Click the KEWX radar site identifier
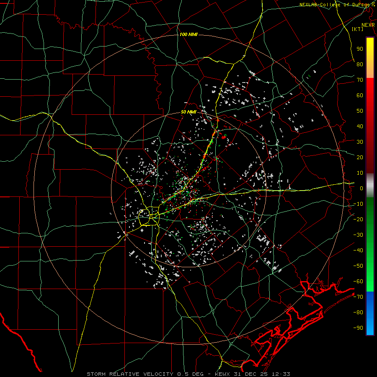Viewport: 377px width, 377px height. pos(224,374)
